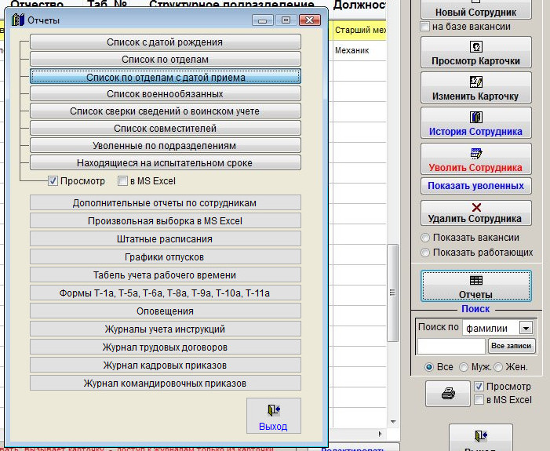Select 'Жен.' radio button
This screenshot has width=550, height=451.
(498, 367)
